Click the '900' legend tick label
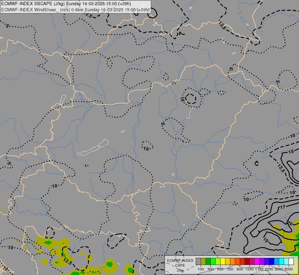Screen dimensions: 299x275 (x=240, y=269)
